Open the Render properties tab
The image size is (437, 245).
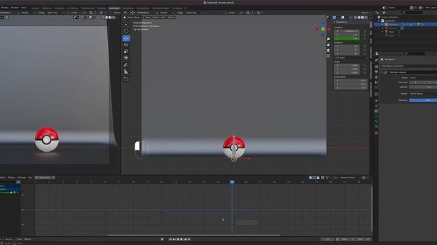376,67
